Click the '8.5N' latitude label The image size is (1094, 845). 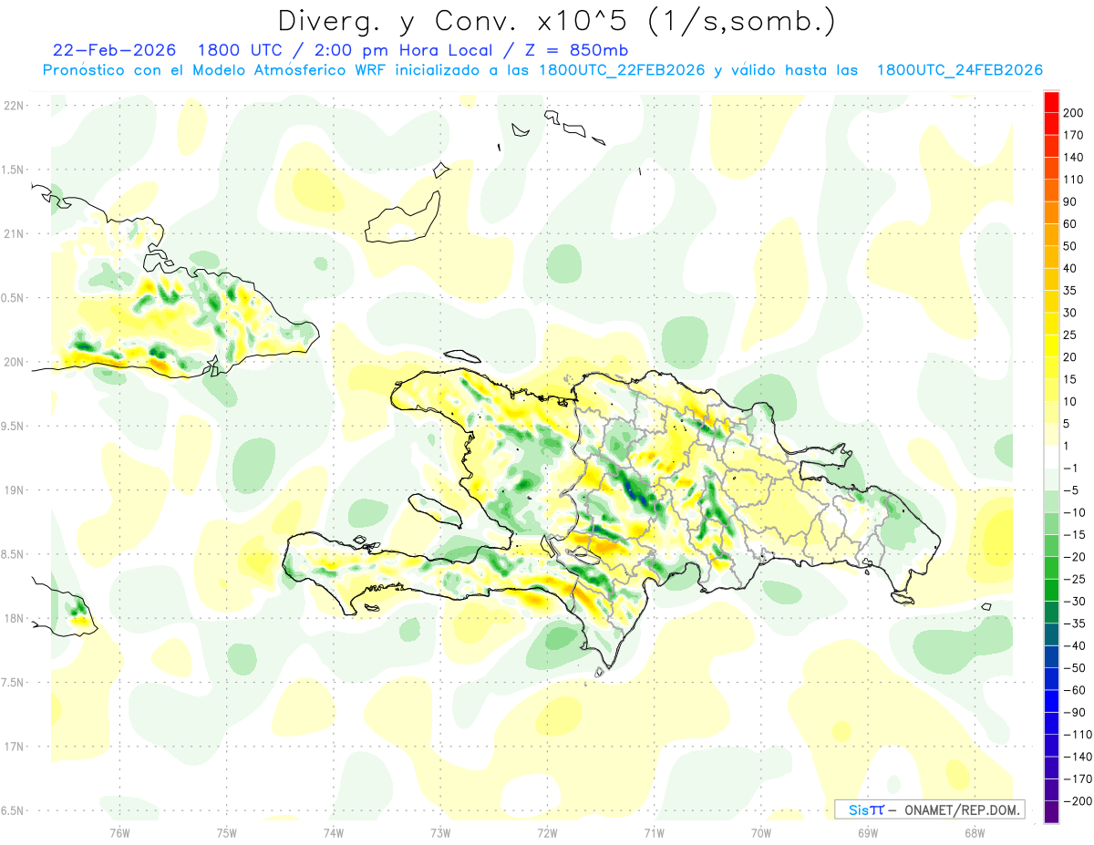[11, 554]
